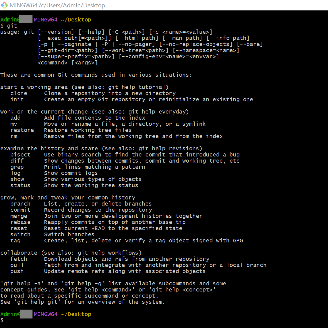This screenshot has height=328, width=328.
Task: Click 'work on the current change' heading
Action: coord(94,112)
